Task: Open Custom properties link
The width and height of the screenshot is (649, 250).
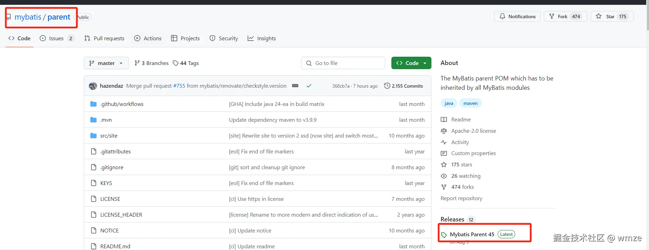Action: 468,153
